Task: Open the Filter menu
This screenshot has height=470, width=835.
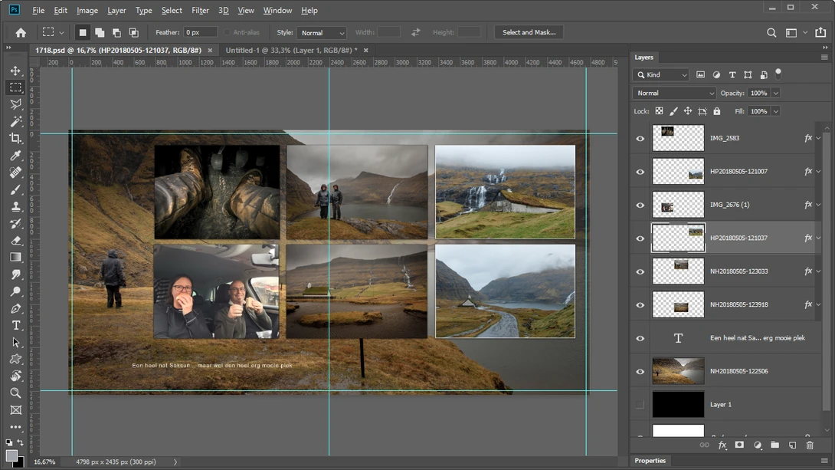Action: 200,10
